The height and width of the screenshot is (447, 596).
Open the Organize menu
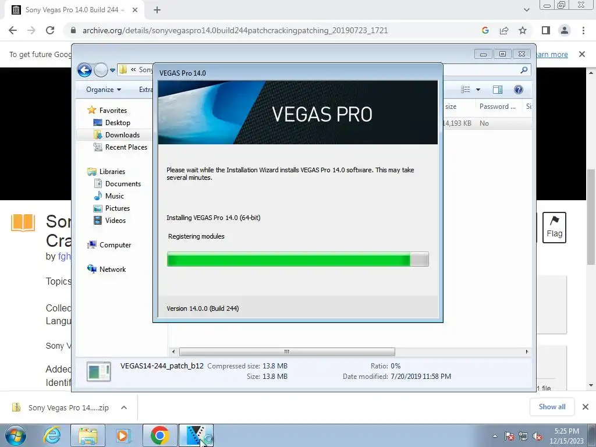(104, 90)
